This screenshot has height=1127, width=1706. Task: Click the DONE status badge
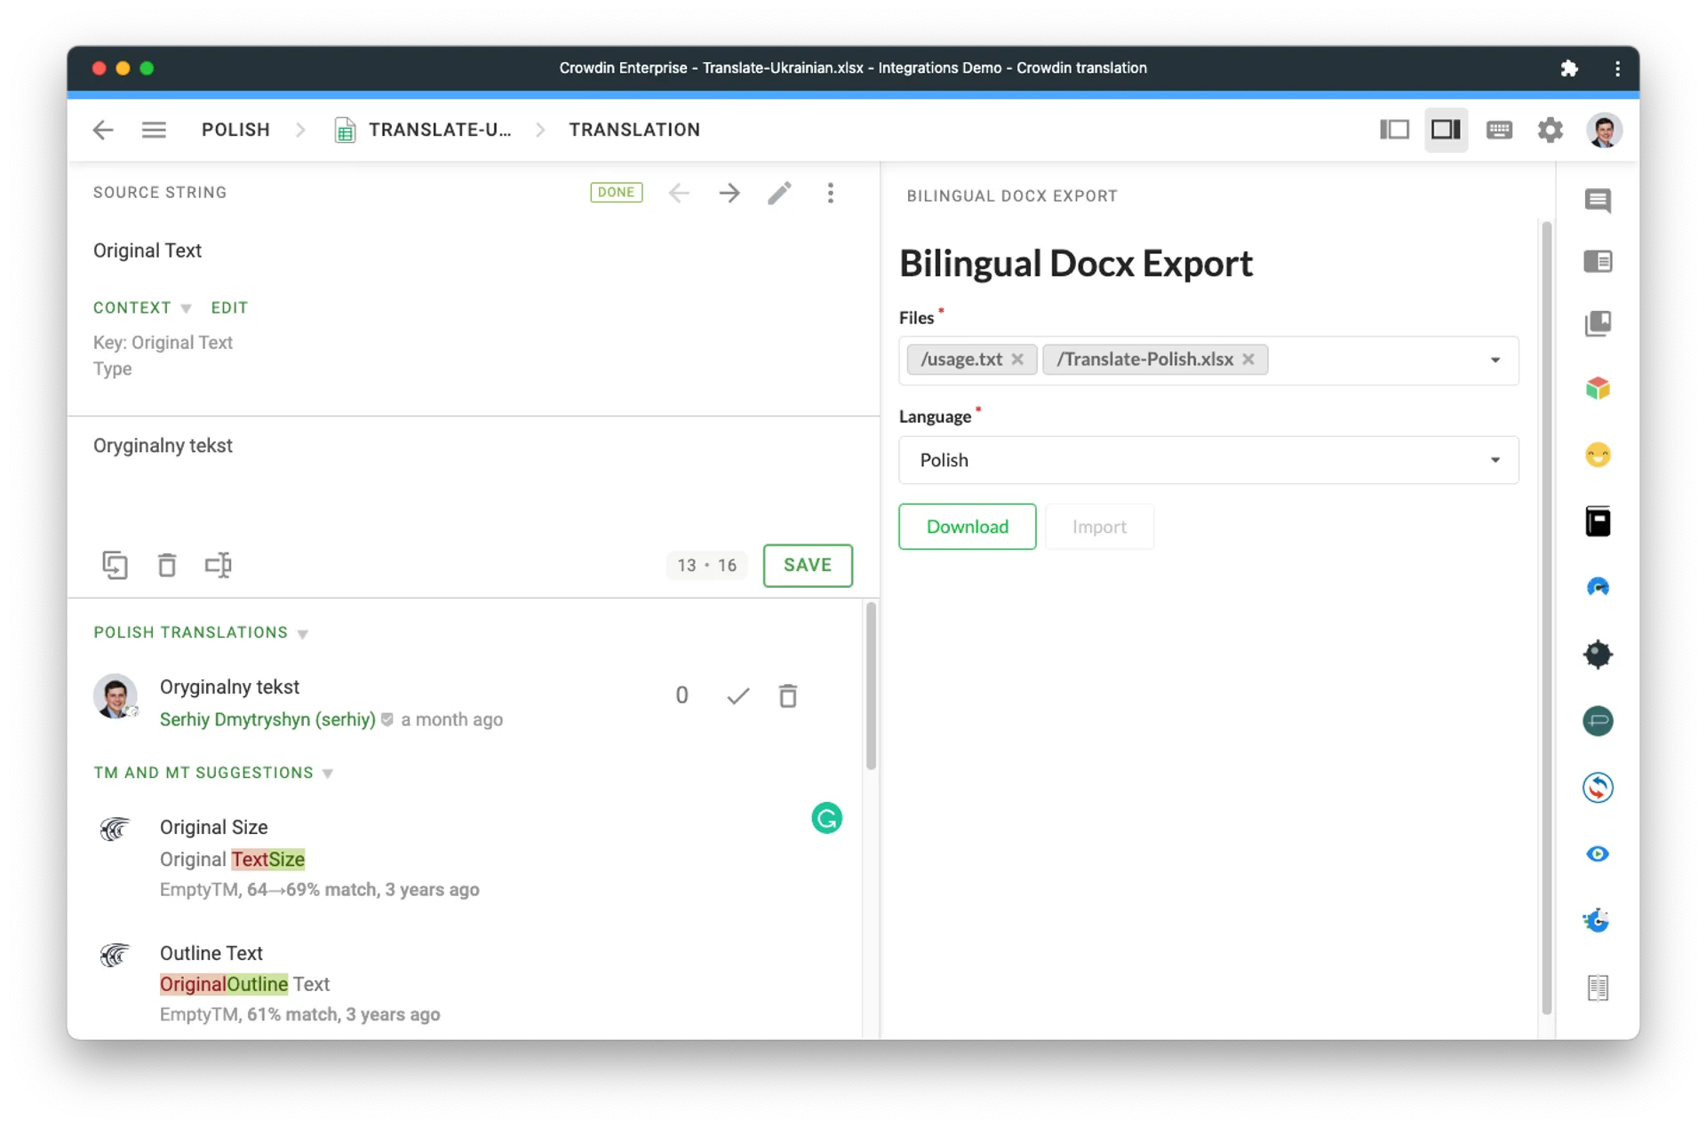pos(616,192)
